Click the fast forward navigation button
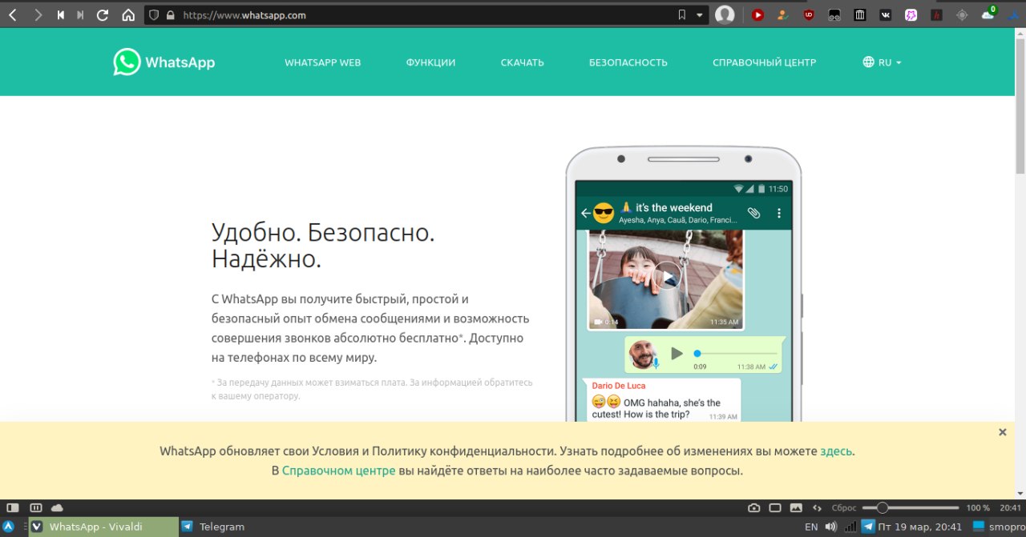Screen dimensions: 1026x537 [x=80, y=14]
